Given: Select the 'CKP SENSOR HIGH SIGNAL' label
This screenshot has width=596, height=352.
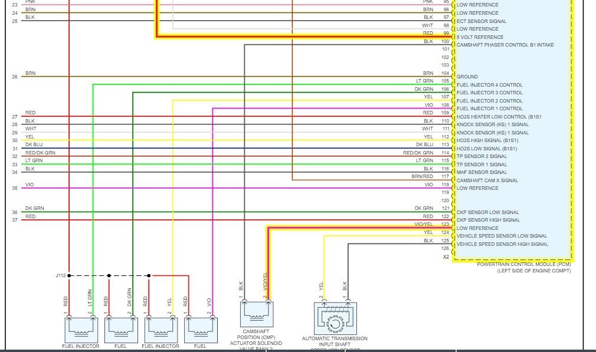Looking at the screenshot, I should (488, 221).
